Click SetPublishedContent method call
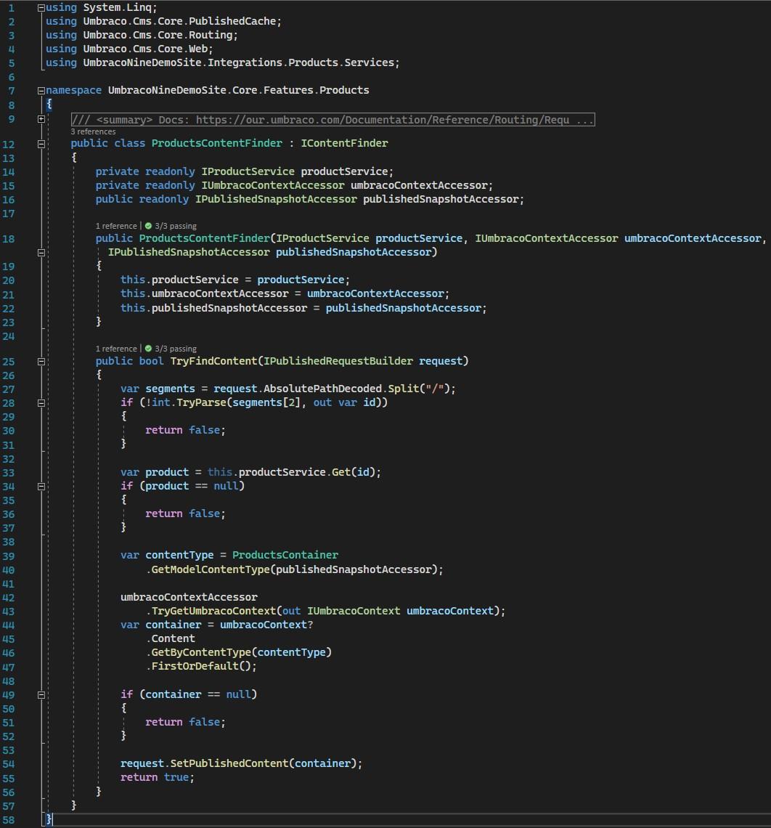This screenshot has width=771, height=828. pos(229,763)
